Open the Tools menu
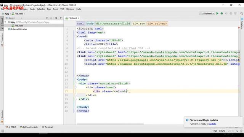The height and width of the screenshot is (137, 244). click(56, 9)
